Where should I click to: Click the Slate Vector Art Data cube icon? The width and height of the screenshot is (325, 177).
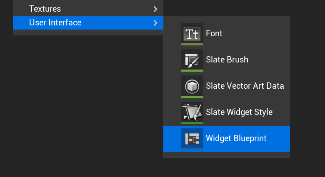tap(192, 86)
